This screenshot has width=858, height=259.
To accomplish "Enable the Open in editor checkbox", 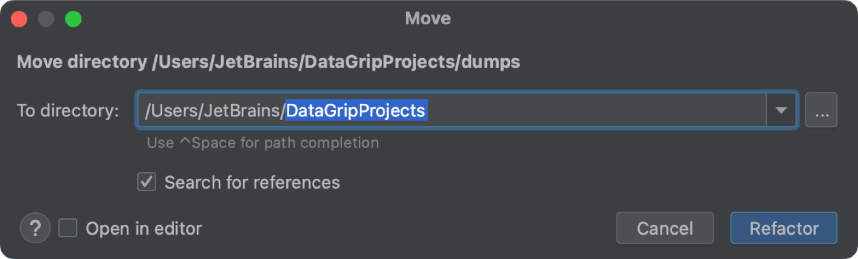I will (x=67, y=228).
